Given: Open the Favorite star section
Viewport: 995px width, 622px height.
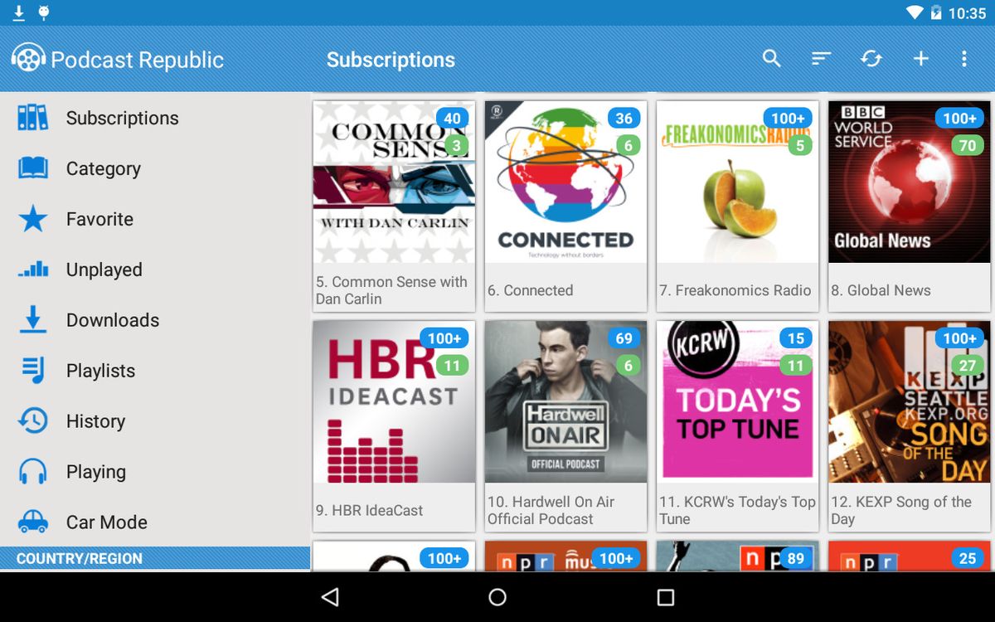Looking at the screenshot, I should tap(99, 219).
